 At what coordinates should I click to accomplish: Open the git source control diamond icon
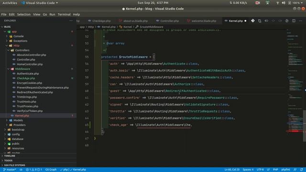(x=253, y=21)
